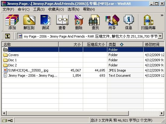The width and height of the screenshot is (166, 124).
Task: Click the JPEG file icon
Action: coord(5,70)
